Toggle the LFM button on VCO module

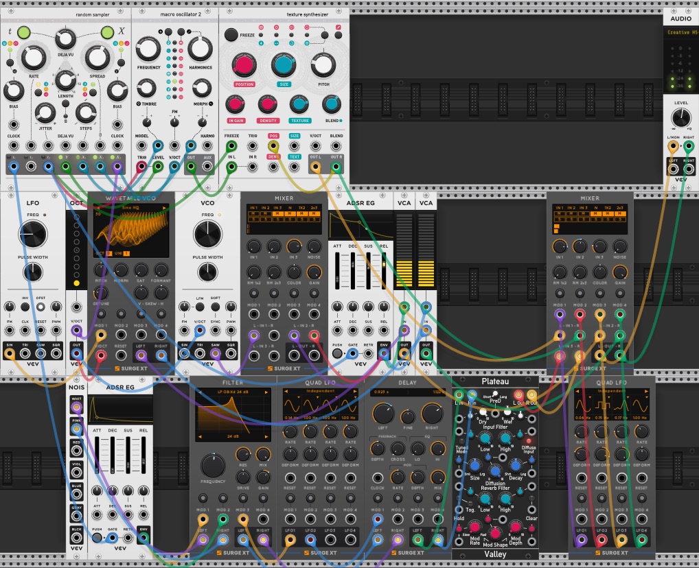coord(200,307)
